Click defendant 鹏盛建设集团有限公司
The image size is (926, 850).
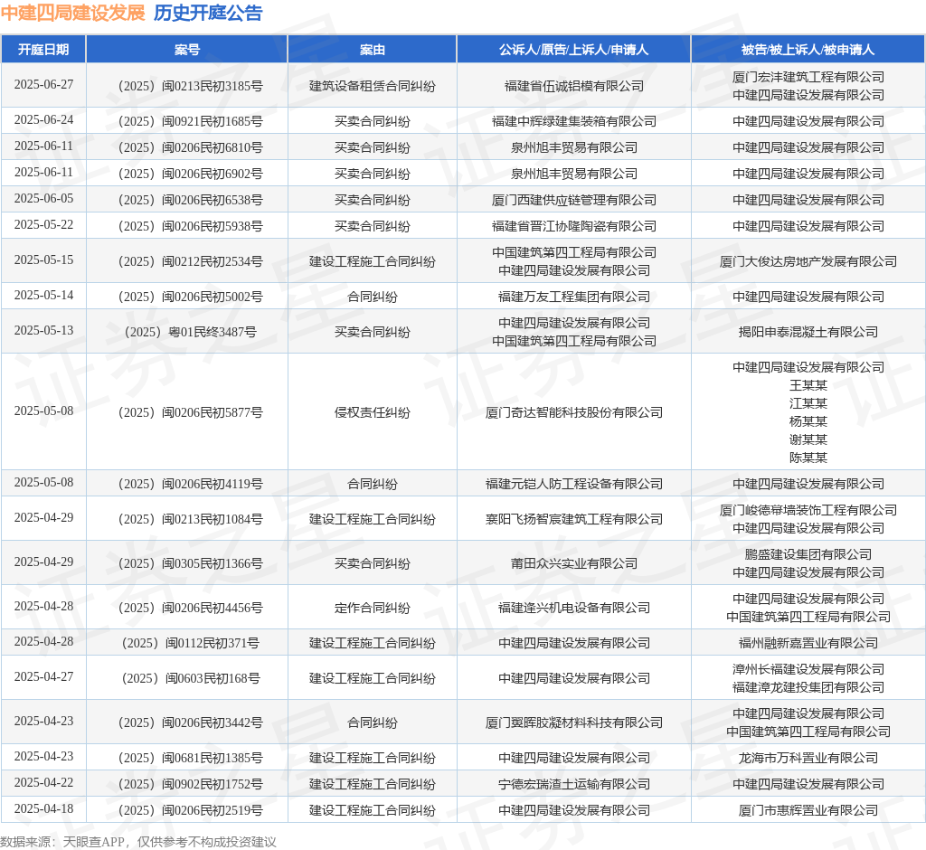click(808, 554)
